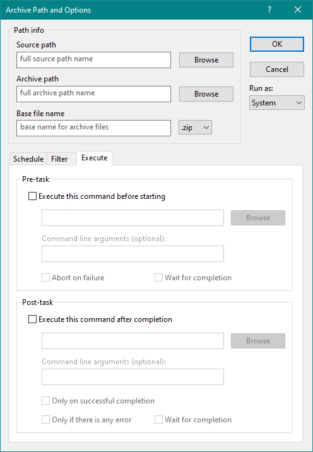Click the help question mark icon

click(x=269, y=10)
